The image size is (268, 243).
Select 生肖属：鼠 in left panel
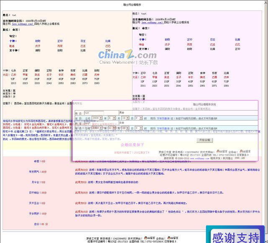(x=9, y=90)
